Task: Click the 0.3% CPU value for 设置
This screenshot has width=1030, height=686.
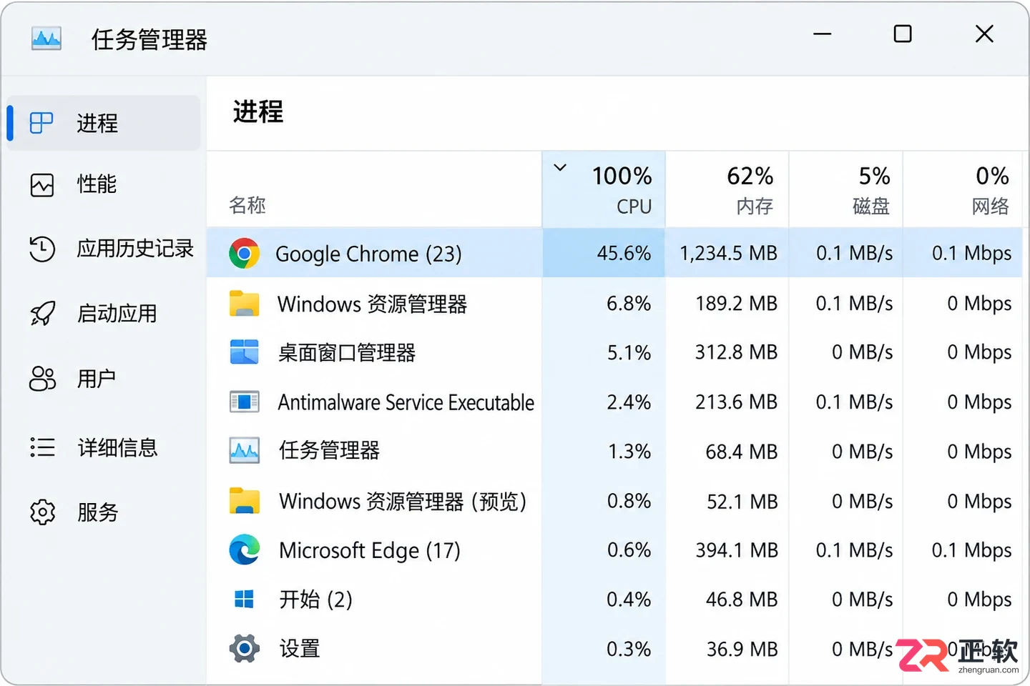Action: click(x=629, y=648)
